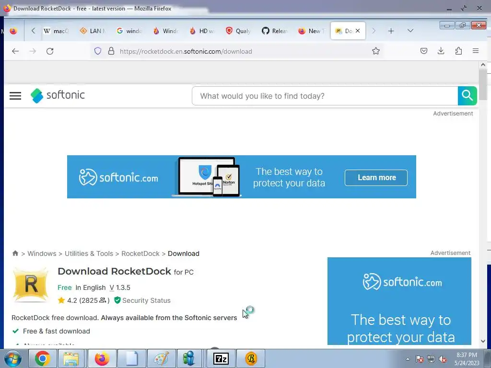The height and width of the screenshot is (368, 491).
Task: Open Windows breadcrumb link
Action: (x=42, y=253)
